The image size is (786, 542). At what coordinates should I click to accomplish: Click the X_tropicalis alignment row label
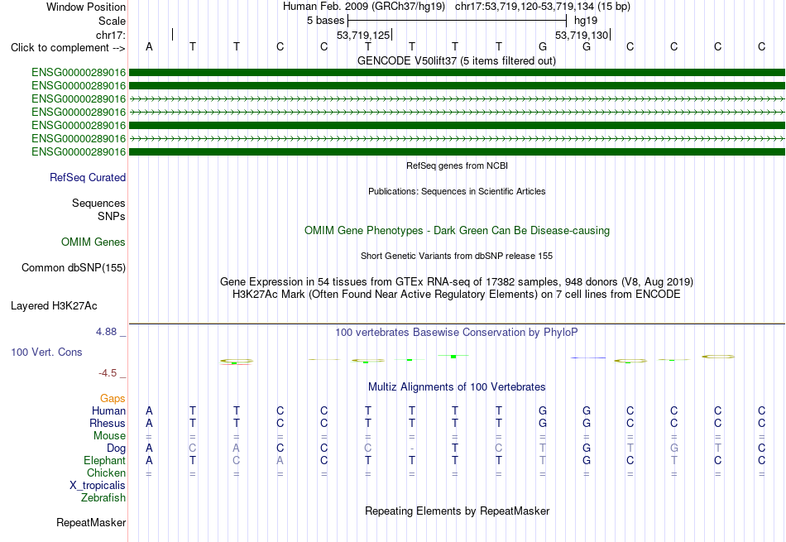(x=98, y=486)
